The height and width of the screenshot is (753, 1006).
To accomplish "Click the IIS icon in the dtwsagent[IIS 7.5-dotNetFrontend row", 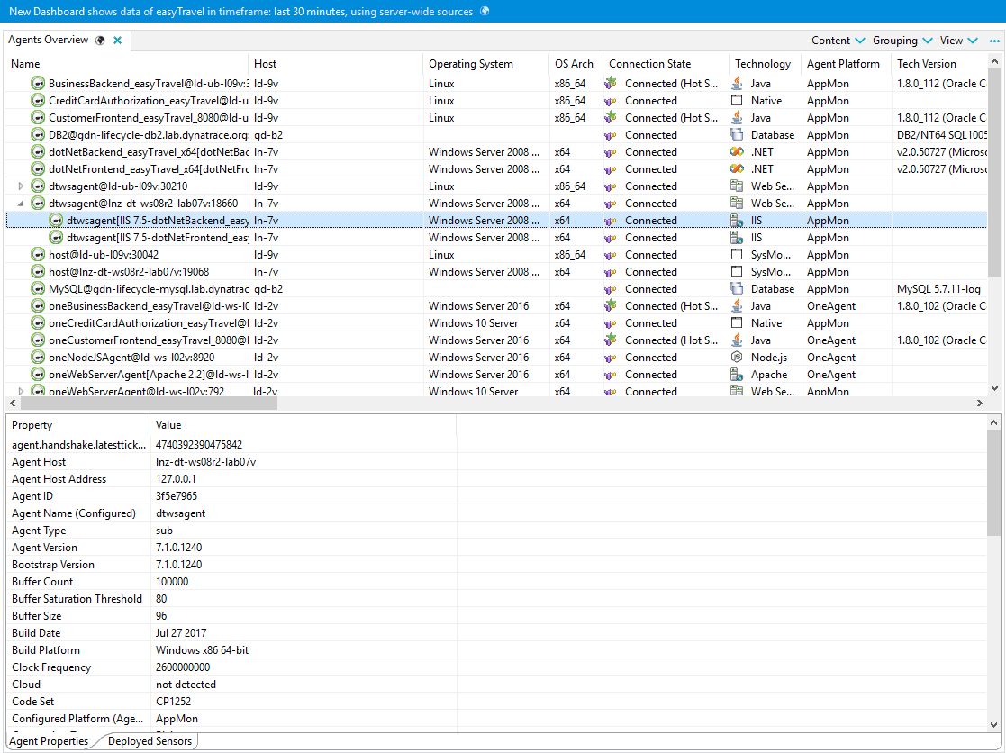I will pyautogui.click(x=738, y=237).
